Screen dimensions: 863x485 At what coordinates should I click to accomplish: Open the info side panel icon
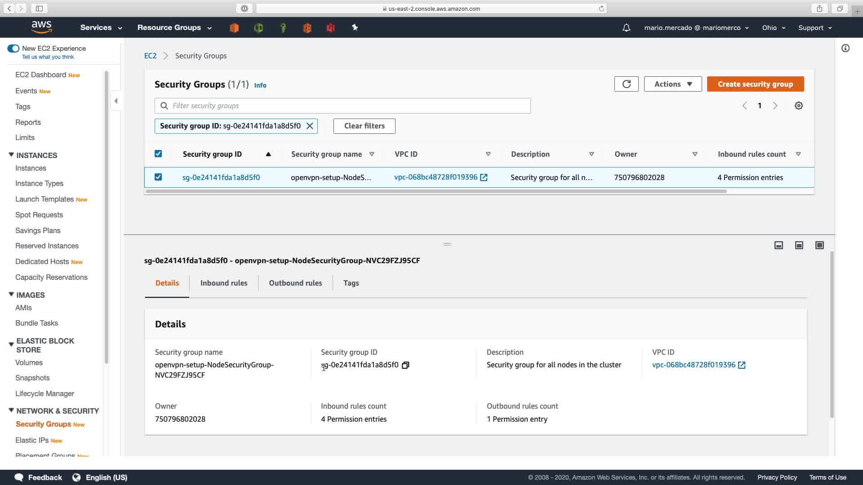click(845, 48)
